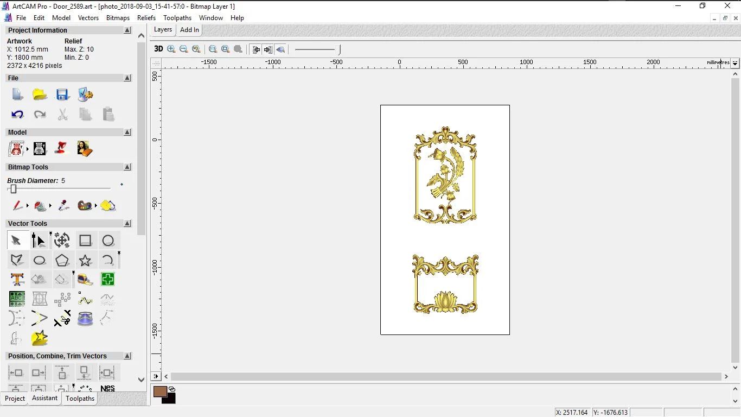The height and width of the screenshot is (417, 741).
Task: Click the Zoom In magnifier icon
Action: coord(171,49)
